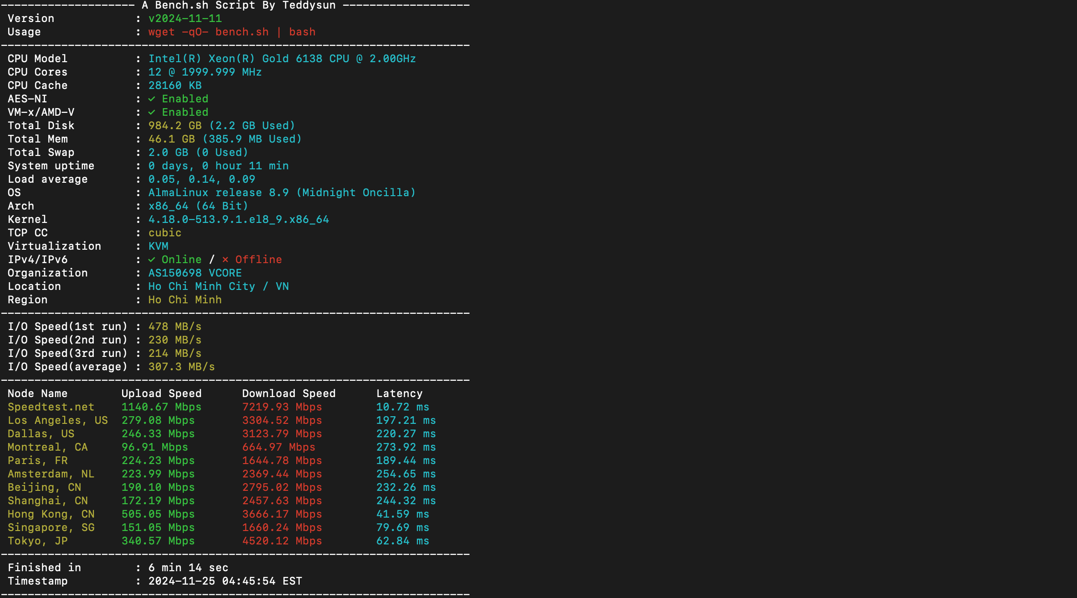Screen dimensions: 1077x598
Task: Click Tokyo download 4520.12 Mbps
Action: [282, 541]
